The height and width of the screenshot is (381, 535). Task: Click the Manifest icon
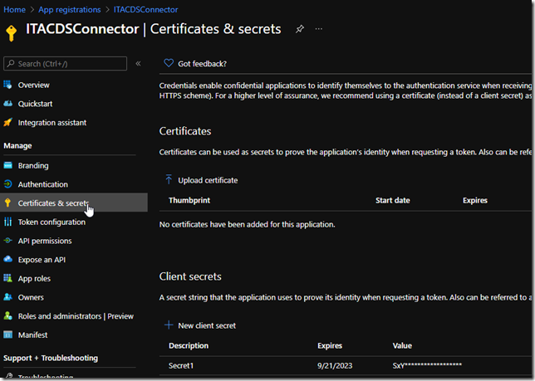tap(7, 335)
